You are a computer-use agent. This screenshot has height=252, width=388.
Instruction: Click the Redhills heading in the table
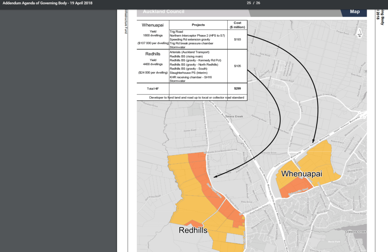(x=153, y=54)
